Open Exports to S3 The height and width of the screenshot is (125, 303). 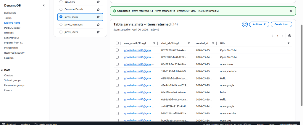12,38
